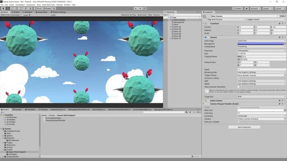Image resolution: width=287 pixels, height=161 pixels.
Task: Click the Wire Color swatch
Action: point(261,110)
